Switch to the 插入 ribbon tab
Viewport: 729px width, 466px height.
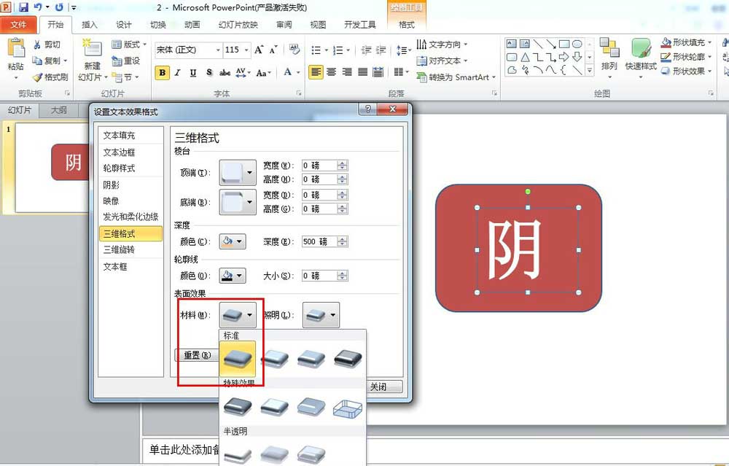click(x=88, y=24)
